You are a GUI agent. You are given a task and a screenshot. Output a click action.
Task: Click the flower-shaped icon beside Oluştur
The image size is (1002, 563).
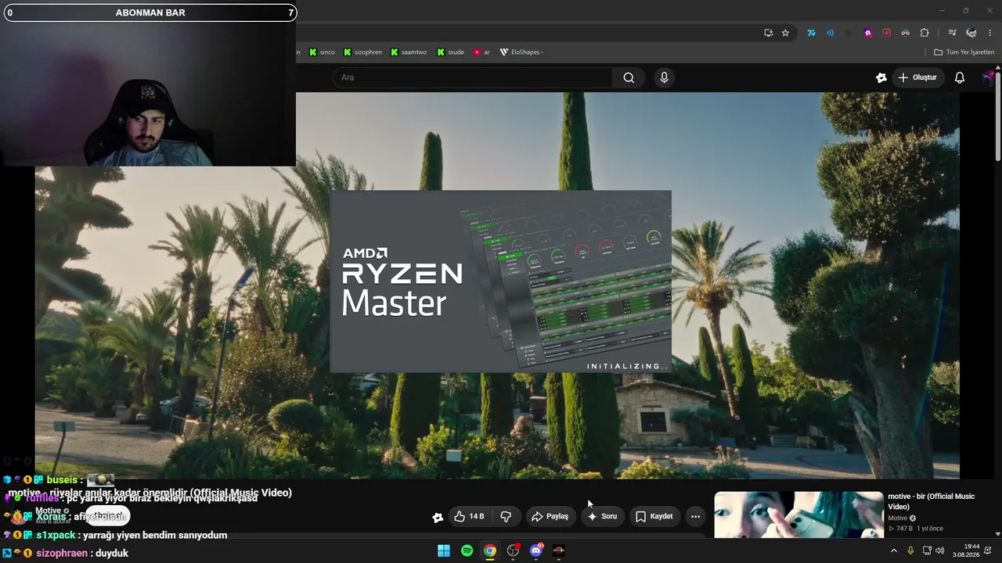pyautogui.click(x=881, y=77)
